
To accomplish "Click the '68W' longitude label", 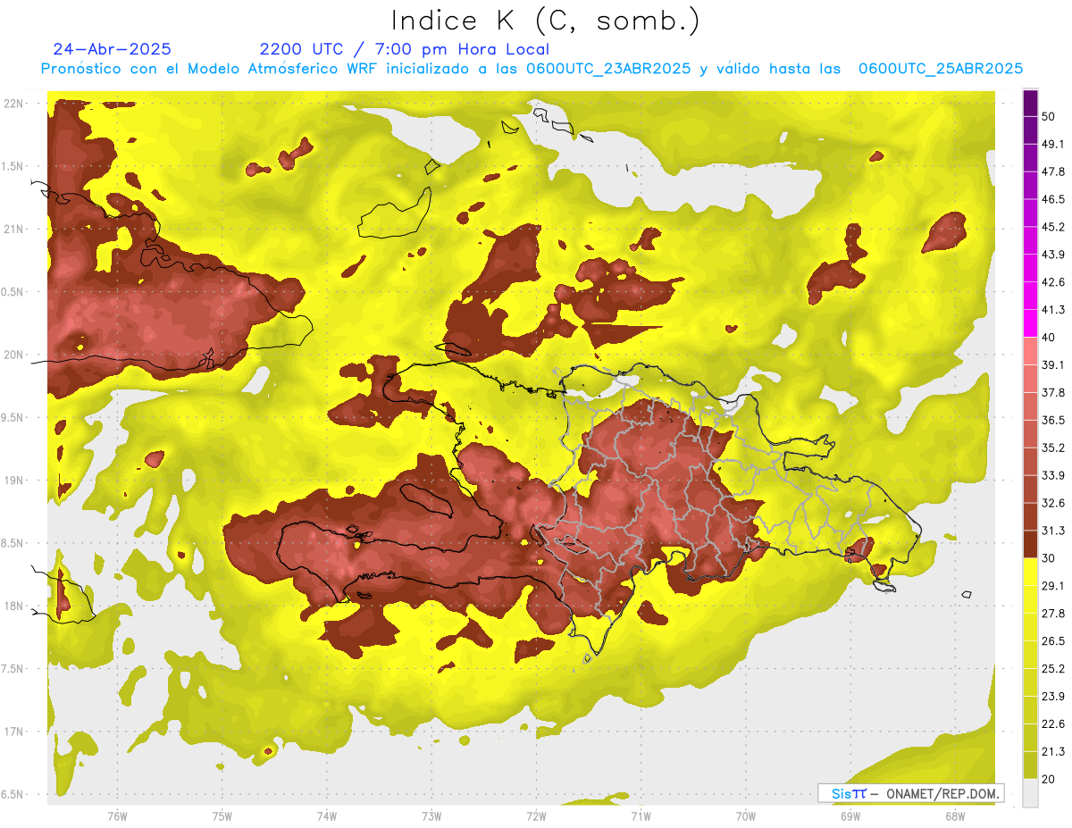I will pos(955,815).
